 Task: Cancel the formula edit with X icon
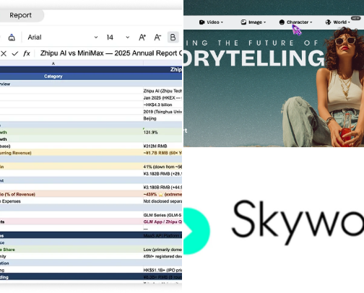(x=4, y=53)
